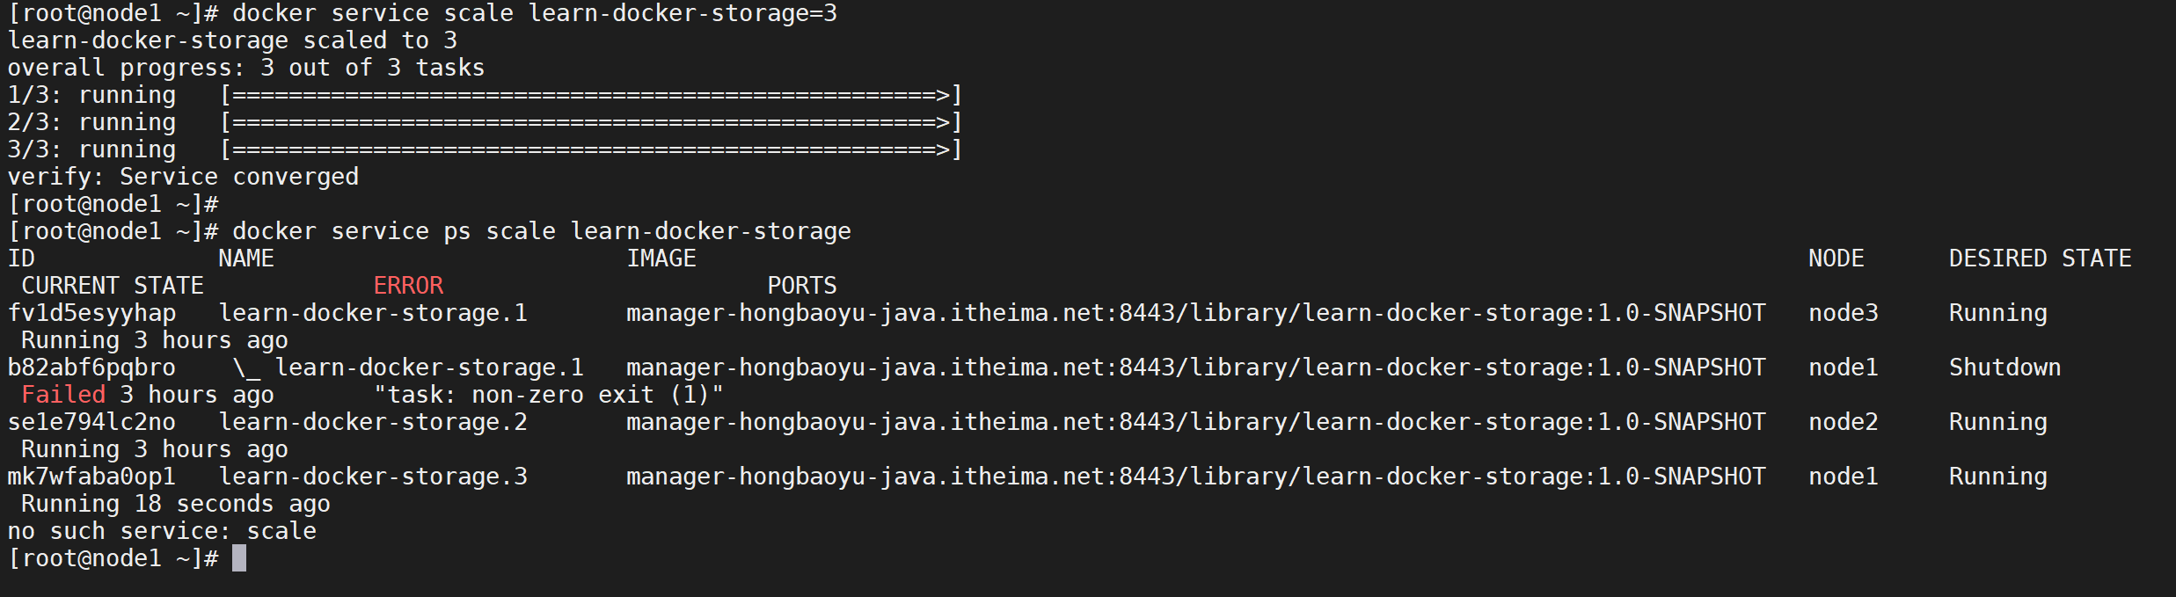Click the Shutdown desired state text
Image resolution: width=2176 pixels, height=597 pixels.
tap(2004, 368)
